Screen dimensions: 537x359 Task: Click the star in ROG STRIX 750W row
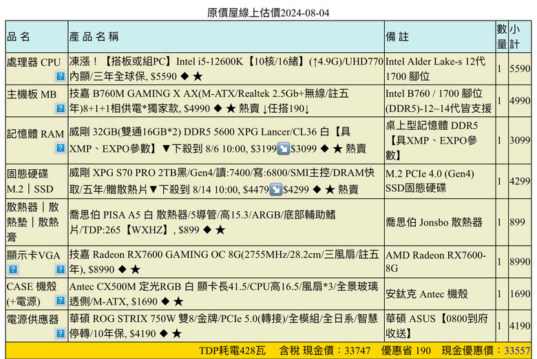pyautogui.click(x=176, y=334)
